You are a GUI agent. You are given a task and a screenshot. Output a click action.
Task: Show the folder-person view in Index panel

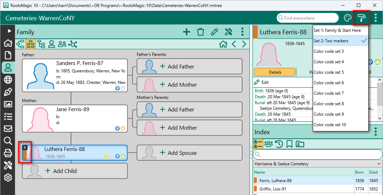pyautogui.click(x=300, y=144)
